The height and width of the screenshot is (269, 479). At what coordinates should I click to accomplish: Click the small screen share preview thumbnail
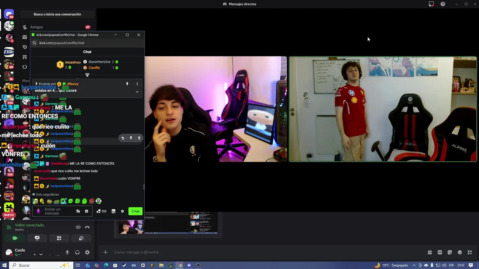tap(168, 223)
